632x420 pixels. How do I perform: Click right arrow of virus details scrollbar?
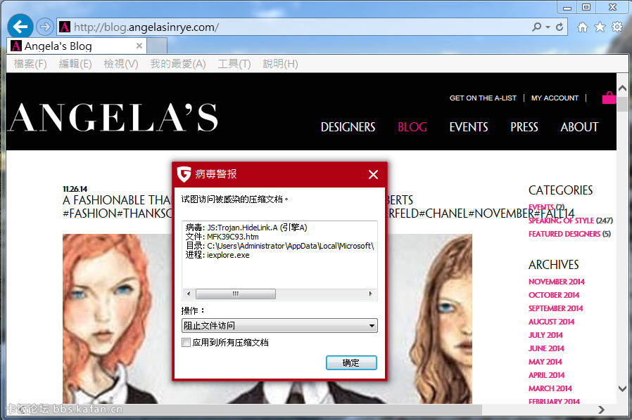coord(370,294)
